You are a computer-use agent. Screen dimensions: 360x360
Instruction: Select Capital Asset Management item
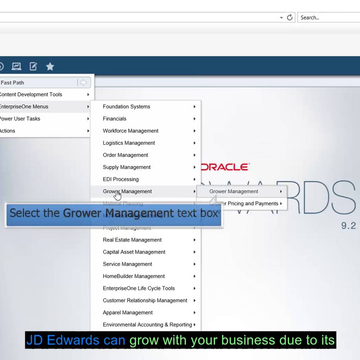146,252
